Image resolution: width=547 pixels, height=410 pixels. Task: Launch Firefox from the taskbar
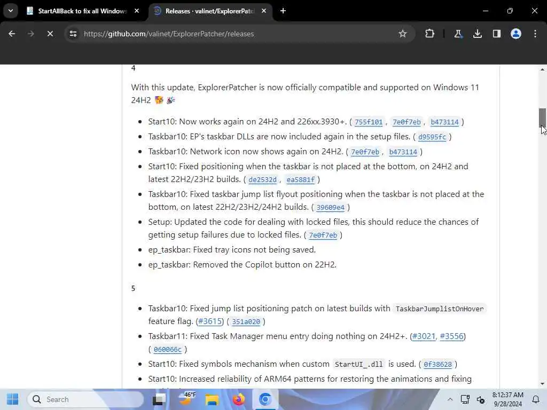tap(239, 399)
